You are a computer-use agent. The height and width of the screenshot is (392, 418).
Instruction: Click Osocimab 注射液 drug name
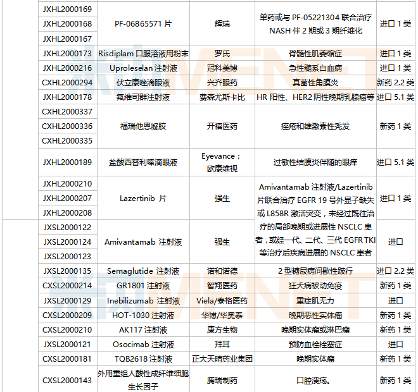pyautogui.click(x=143, y=345)
